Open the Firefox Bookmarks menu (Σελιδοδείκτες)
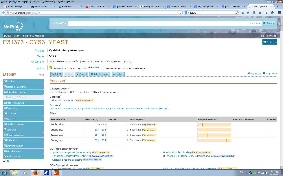 tap(48, 2)
